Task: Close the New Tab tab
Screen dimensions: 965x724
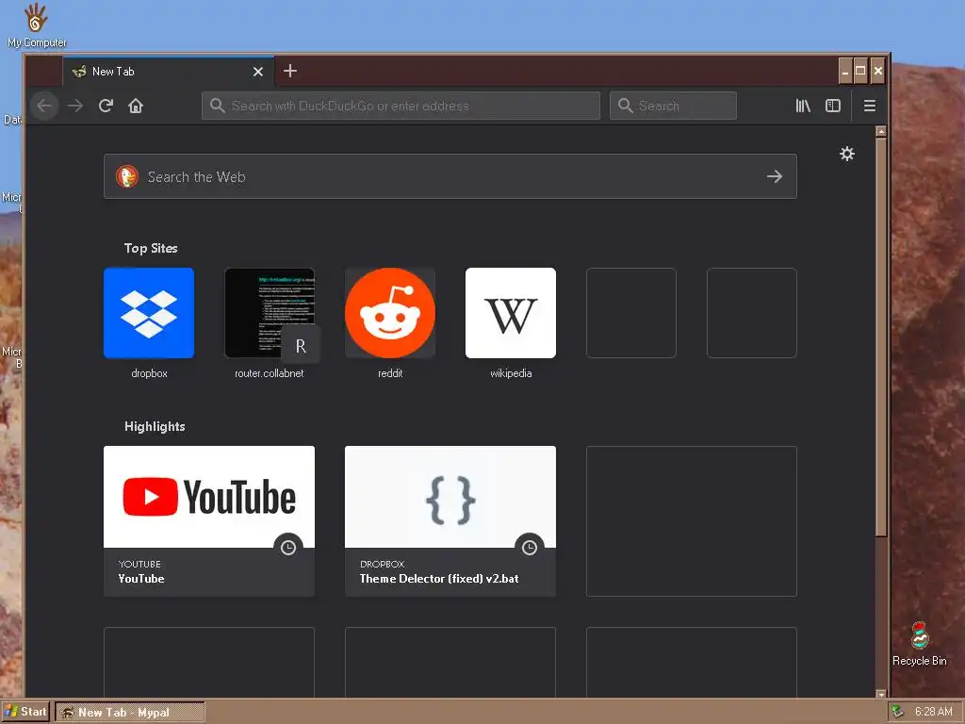Action: point(258,72)
